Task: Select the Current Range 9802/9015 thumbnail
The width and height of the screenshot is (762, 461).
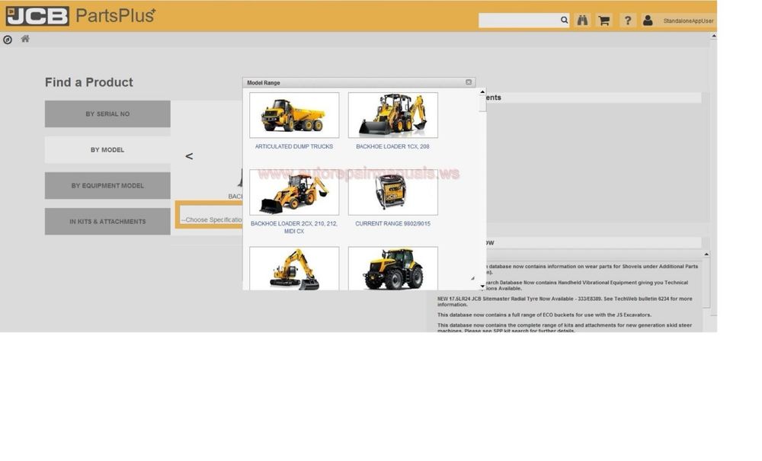Action: [392, 192]
